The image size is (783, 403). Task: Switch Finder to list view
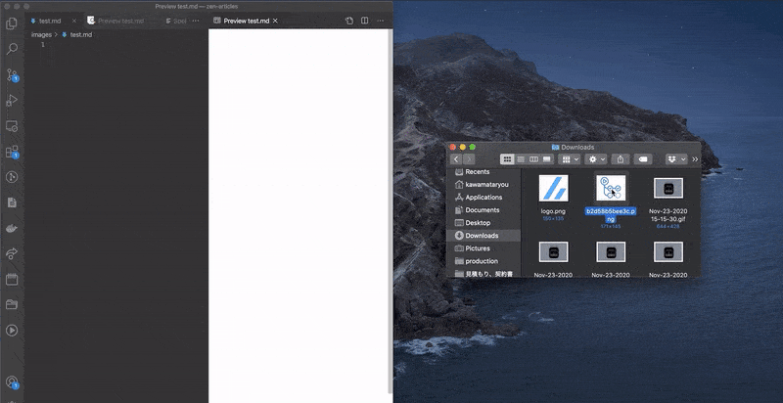coord(521,159)
